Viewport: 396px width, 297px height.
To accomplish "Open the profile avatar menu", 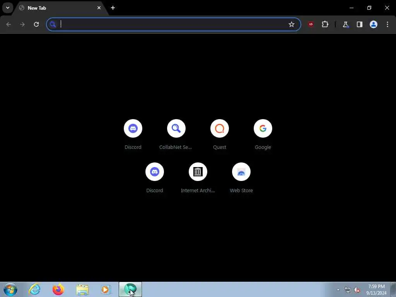I will [x=374, y=24].
